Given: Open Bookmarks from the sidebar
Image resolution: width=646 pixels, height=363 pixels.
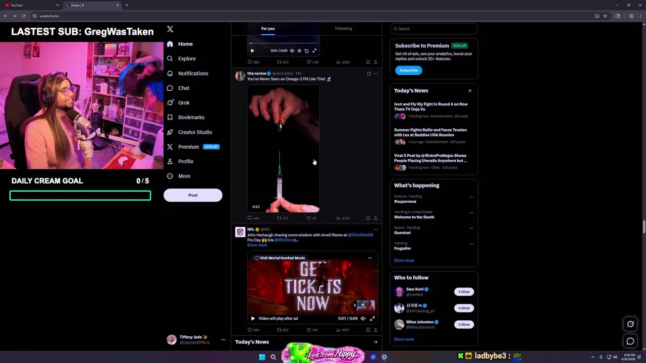Looking at the screenshot, I should coord(186,117).
